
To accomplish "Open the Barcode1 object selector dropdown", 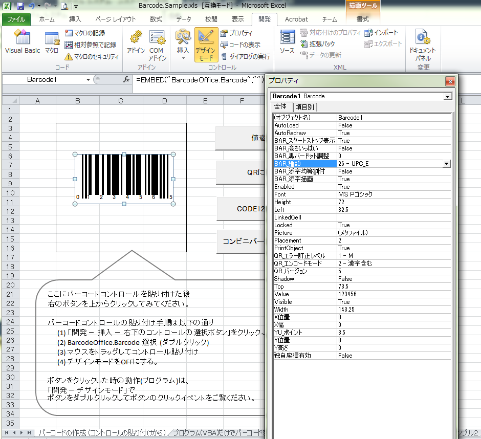I will point(448,96).
